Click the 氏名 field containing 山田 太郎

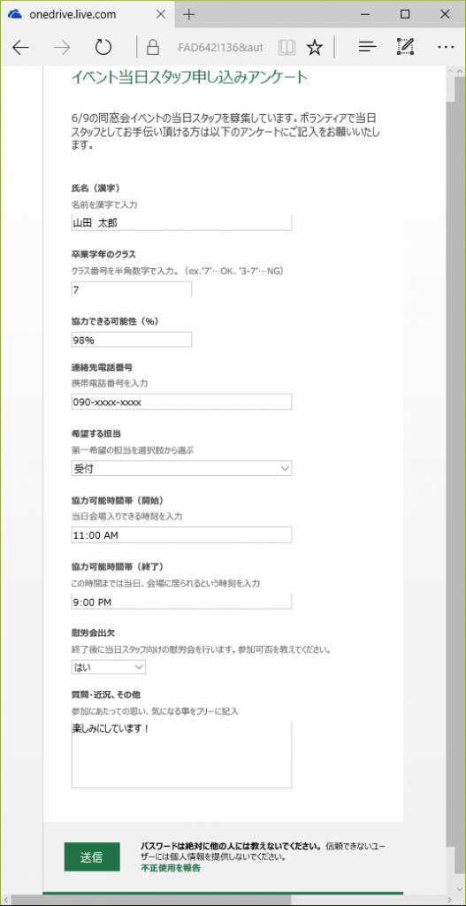(x=181, y=222)
